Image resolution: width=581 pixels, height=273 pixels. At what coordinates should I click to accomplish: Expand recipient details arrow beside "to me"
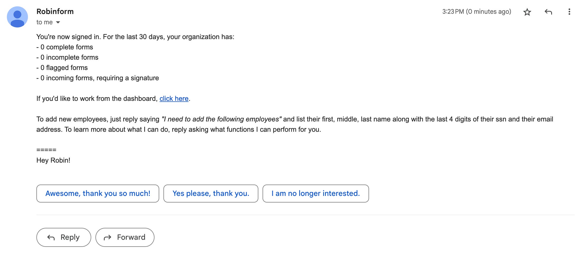coord(58,22)
